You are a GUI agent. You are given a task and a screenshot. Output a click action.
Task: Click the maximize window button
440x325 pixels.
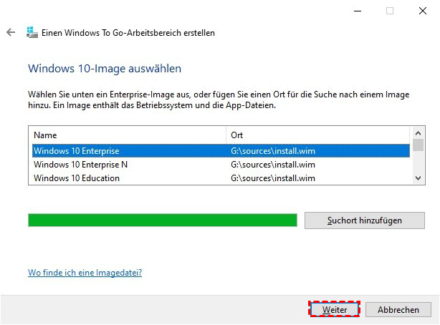click(x=390, y=11)
